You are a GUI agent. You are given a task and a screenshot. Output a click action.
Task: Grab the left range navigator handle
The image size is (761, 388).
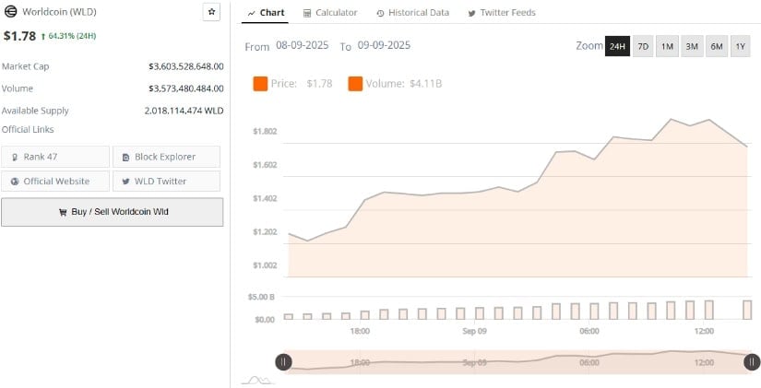[x=283, y=362]
